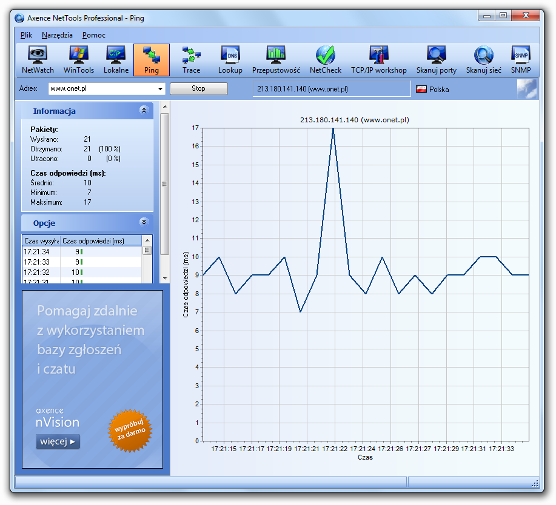This screenshot has height=505, width=556.
Task: Click the więcej button in nVision ad
Action: coord(58,441)
